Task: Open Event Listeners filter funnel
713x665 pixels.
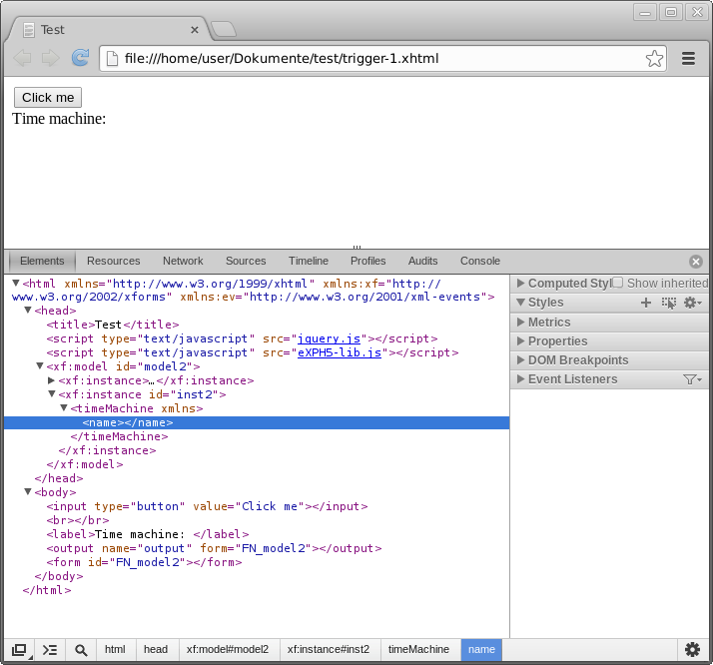Action: [692, 379]
